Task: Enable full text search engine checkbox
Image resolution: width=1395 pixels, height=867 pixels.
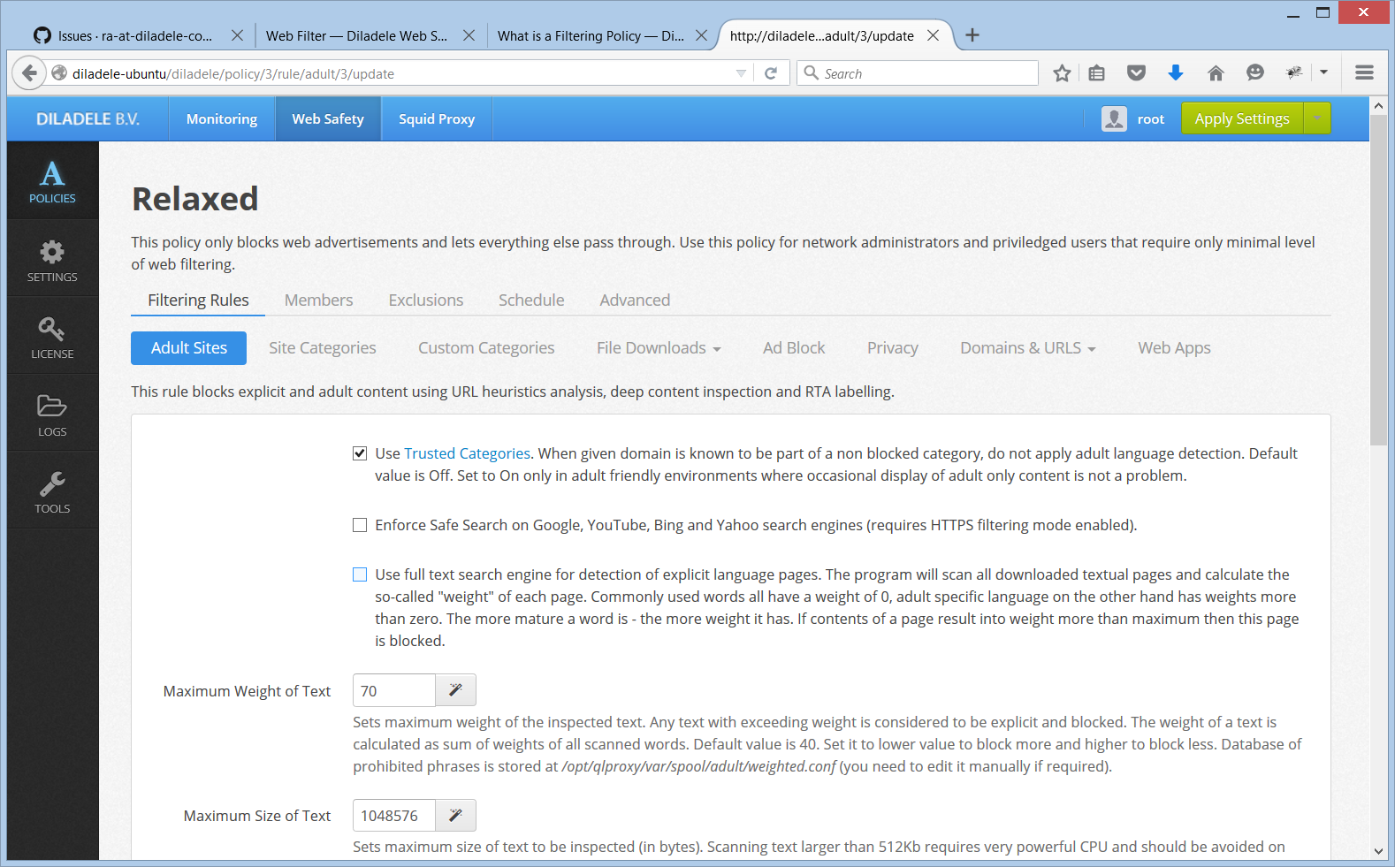Action: [360, 574]
